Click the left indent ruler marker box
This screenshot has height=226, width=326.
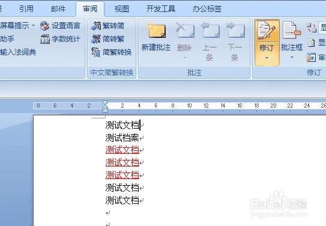click(x=105, y=111)
